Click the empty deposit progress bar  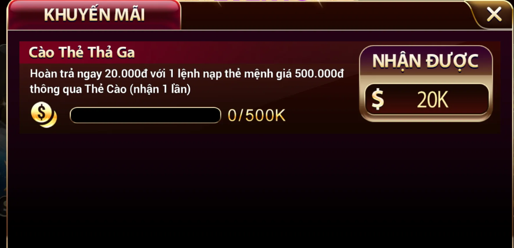(145, 115)
